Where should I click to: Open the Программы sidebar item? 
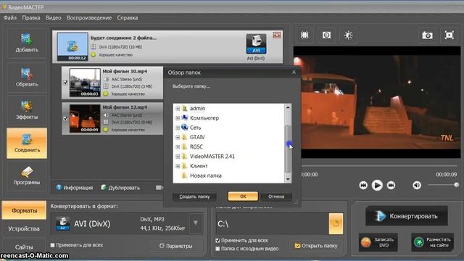(27, 175)
